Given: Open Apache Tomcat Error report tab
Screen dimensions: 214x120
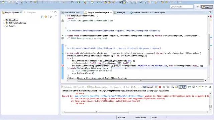Looking at the screenshot, I should pos(148,13).
